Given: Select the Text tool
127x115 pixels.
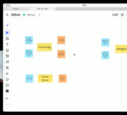Looking at the screenshot, I should tap(7, 44).
